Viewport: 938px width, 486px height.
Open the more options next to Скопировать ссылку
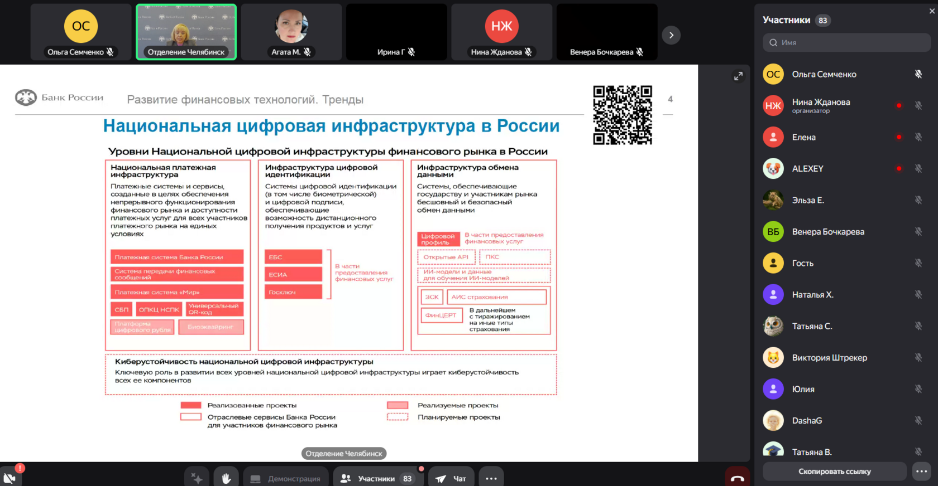(921, 472)
